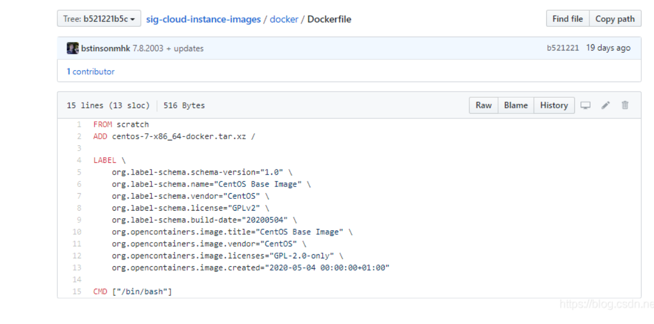Open file in GitHub Desktop icon

586,106
